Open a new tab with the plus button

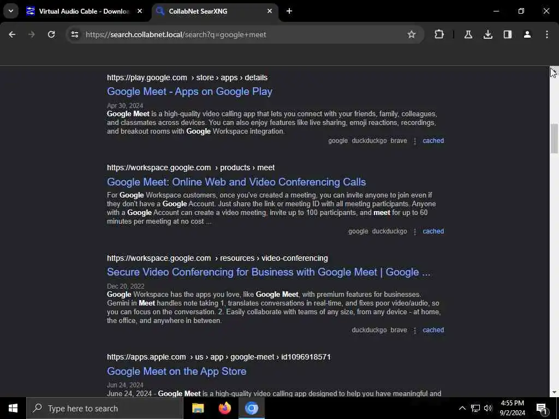click(x=289, y=11)
